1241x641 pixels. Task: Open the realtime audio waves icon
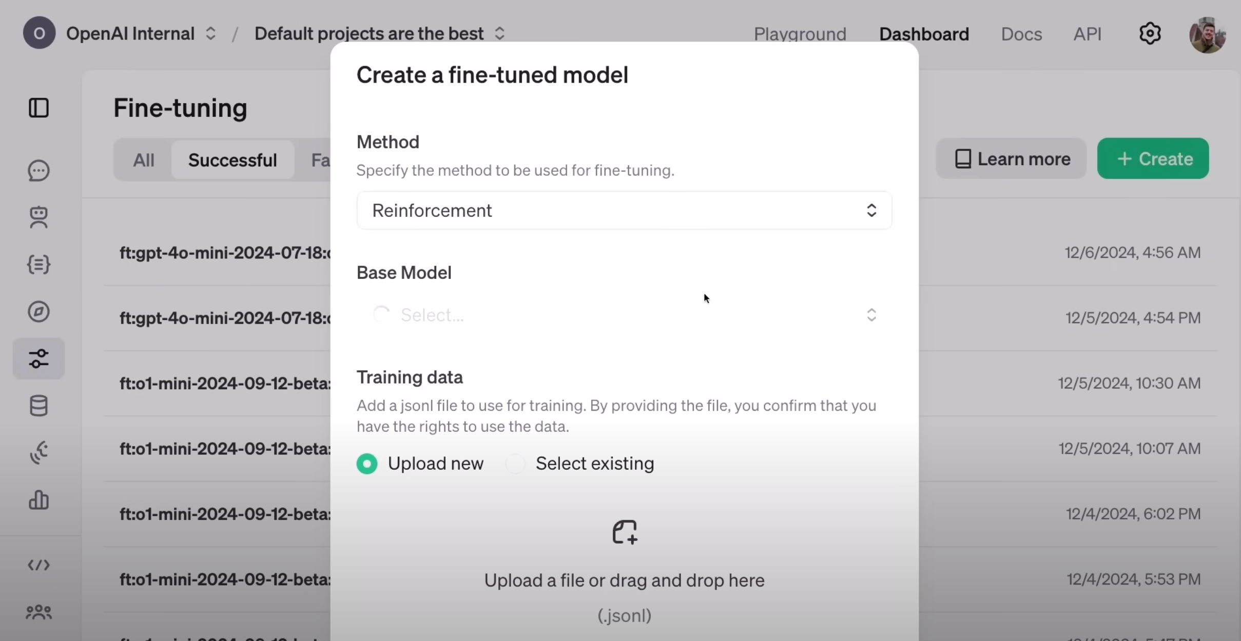tap(38, 453)
